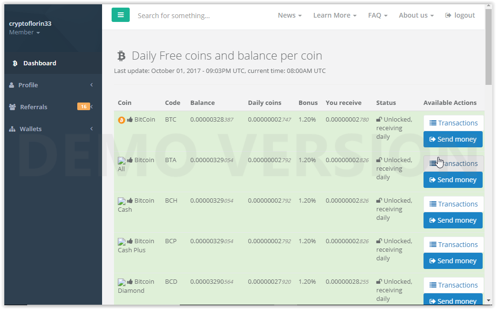
Task: Send money from Bitcoin All BTA
Action: (453, 180)
